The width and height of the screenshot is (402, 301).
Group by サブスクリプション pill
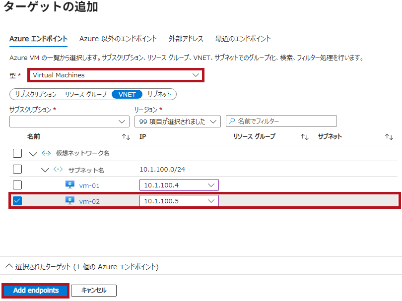(36, 94)
